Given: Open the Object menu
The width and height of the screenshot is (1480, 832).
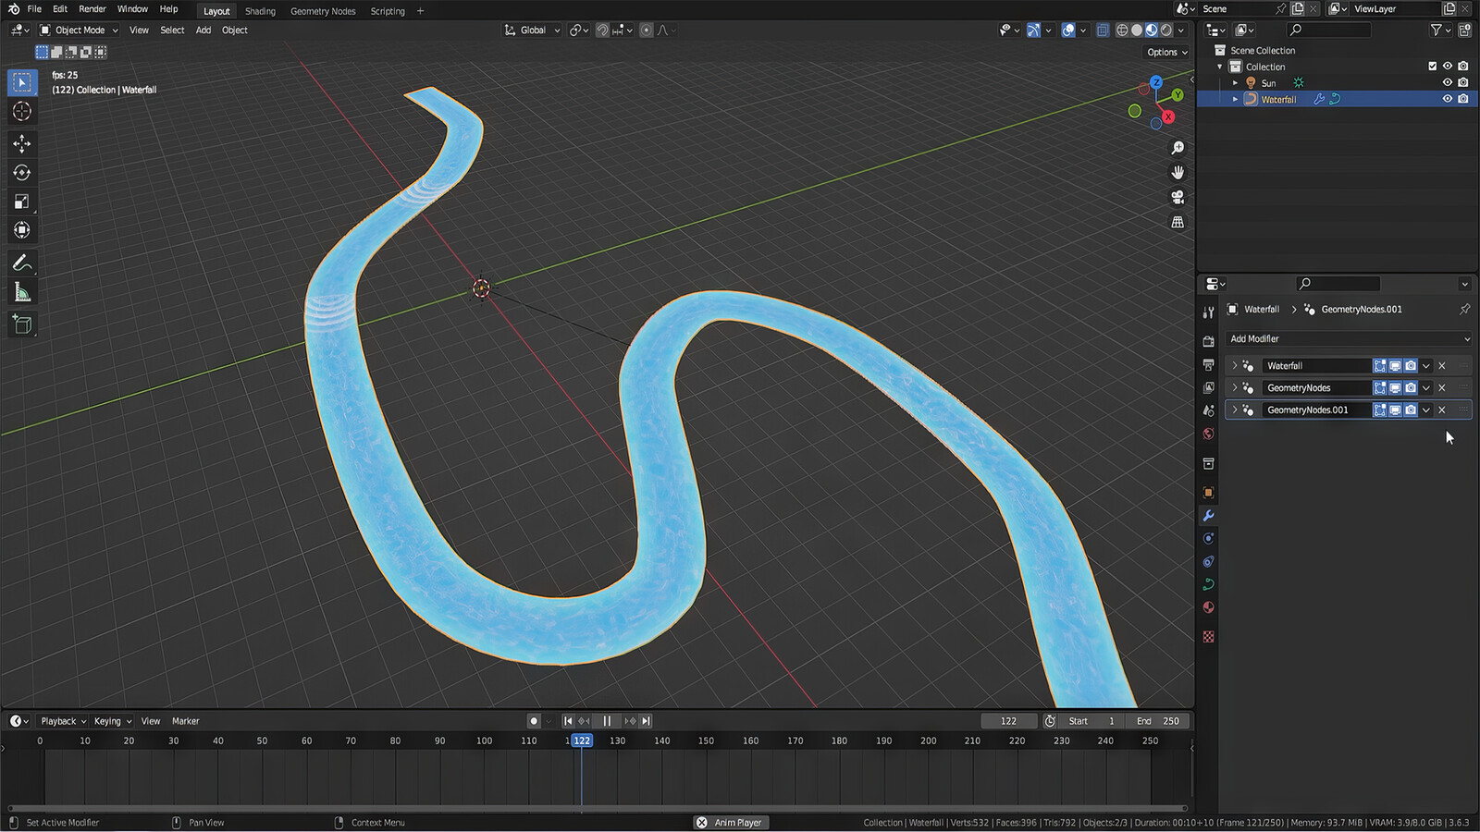Looking at the screenshot, I should [234, 30].
